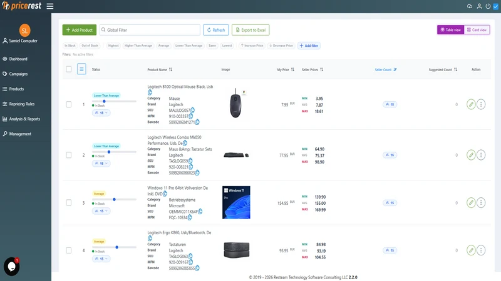Viewport: 501px width, 281px height.
Task: Open more actions for Logitech B100 Mouse
Action: [x=481, y=104]
